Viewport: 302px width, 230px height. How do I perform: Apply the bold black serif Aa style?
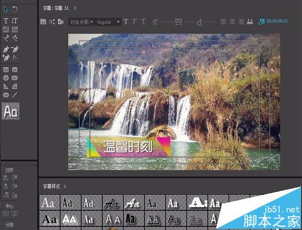click(x=50, y=219)
